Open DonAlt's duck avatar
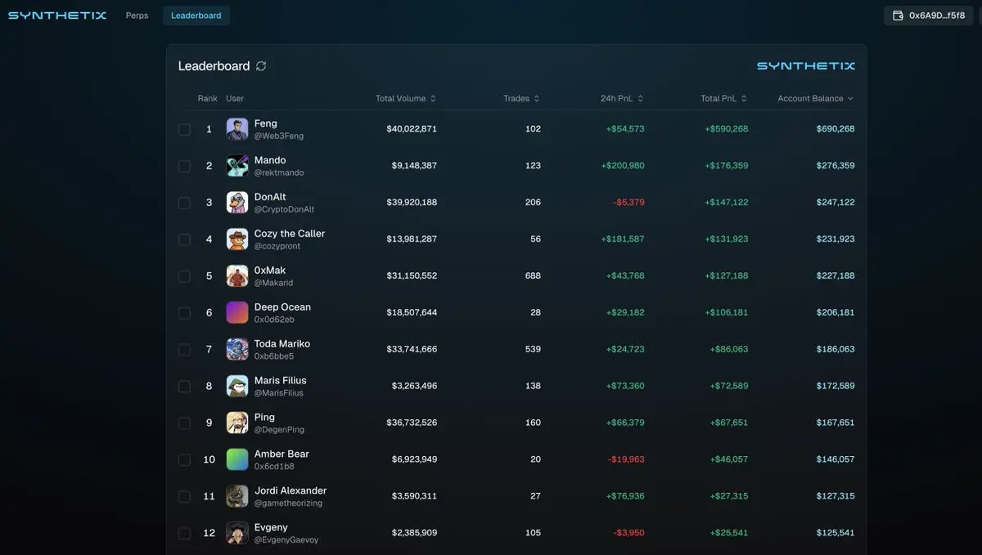 237,203
